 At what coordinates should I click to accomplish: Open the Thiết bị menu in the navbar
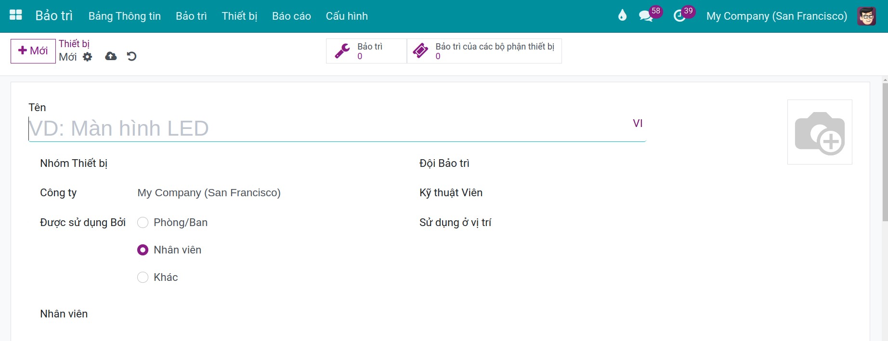(x=239, y=16)
